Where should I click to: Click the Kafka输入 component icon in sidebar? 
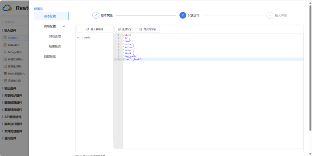(x=5, y=45)
